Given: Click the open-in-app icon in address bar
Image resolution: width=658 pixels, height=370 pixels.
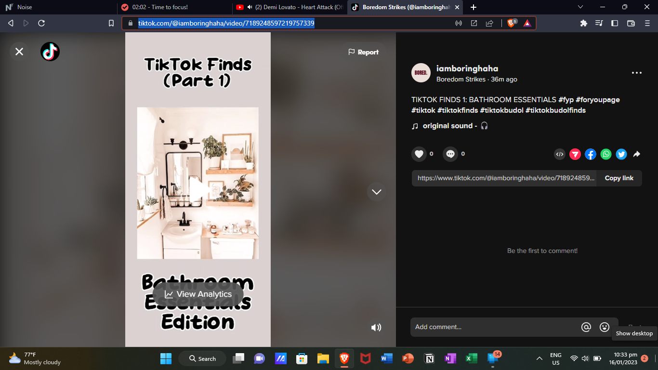Looking at the screenshot, I should click(x=474, y=23).
